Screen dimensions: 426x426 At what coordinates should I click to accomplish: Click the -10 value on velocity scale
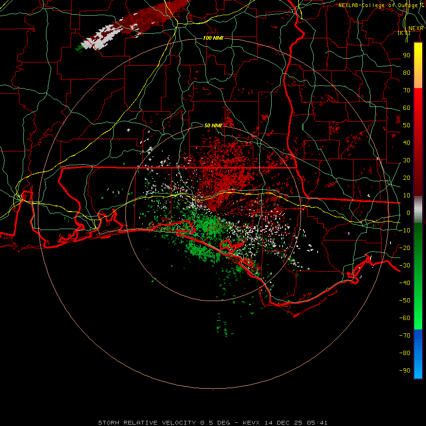click(405, 231)
